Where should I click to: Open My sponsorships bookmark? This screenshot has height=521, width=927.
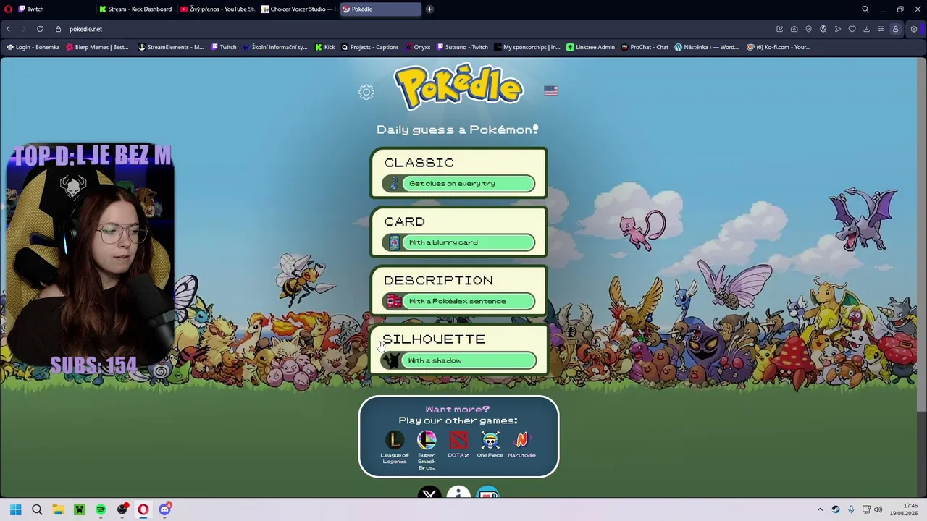click(527, 47)
